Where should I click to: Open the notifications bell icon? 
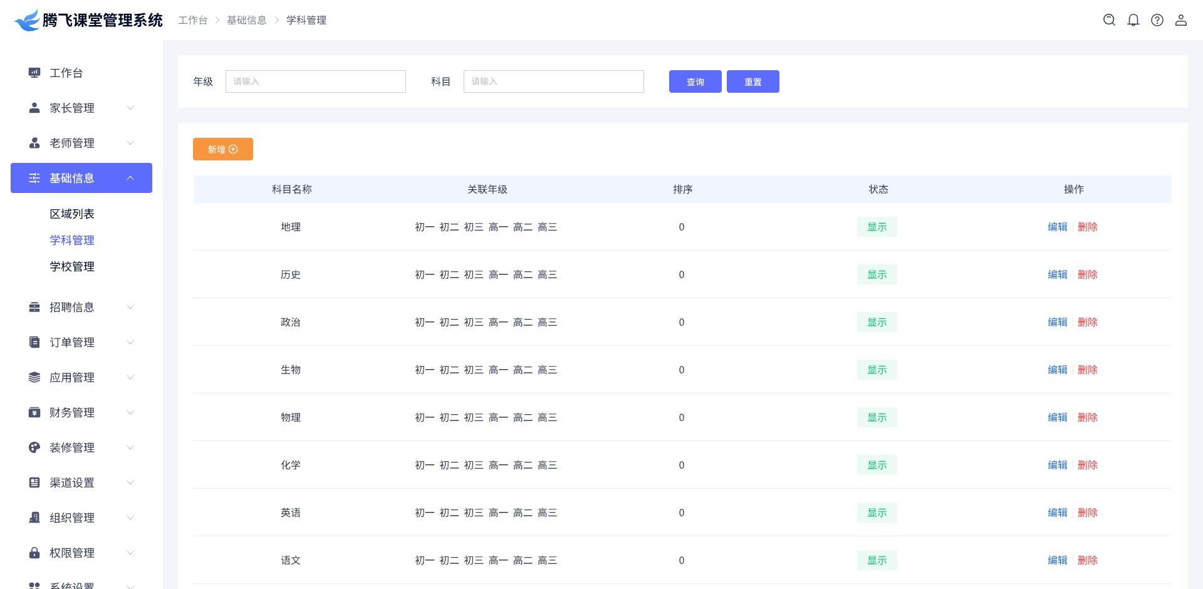click(x=1133, y=20)
